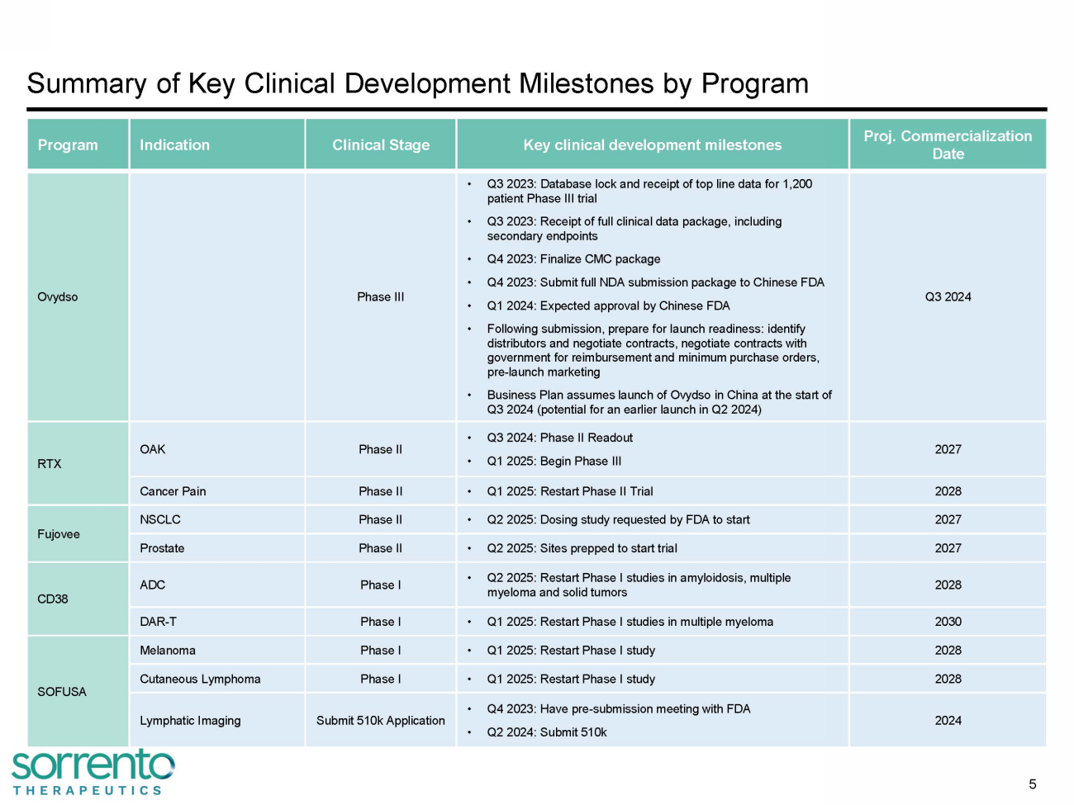Screen dimensions: 1074x805
Task: Select the DAR-T indication cell
Action: [x=158, y=622]
